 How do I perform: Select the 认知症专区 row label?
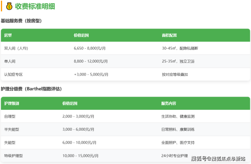click(x=13, y=74)
